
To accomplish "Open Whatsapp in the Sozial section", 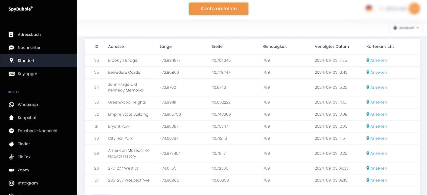I will click(x=38, y=105).
